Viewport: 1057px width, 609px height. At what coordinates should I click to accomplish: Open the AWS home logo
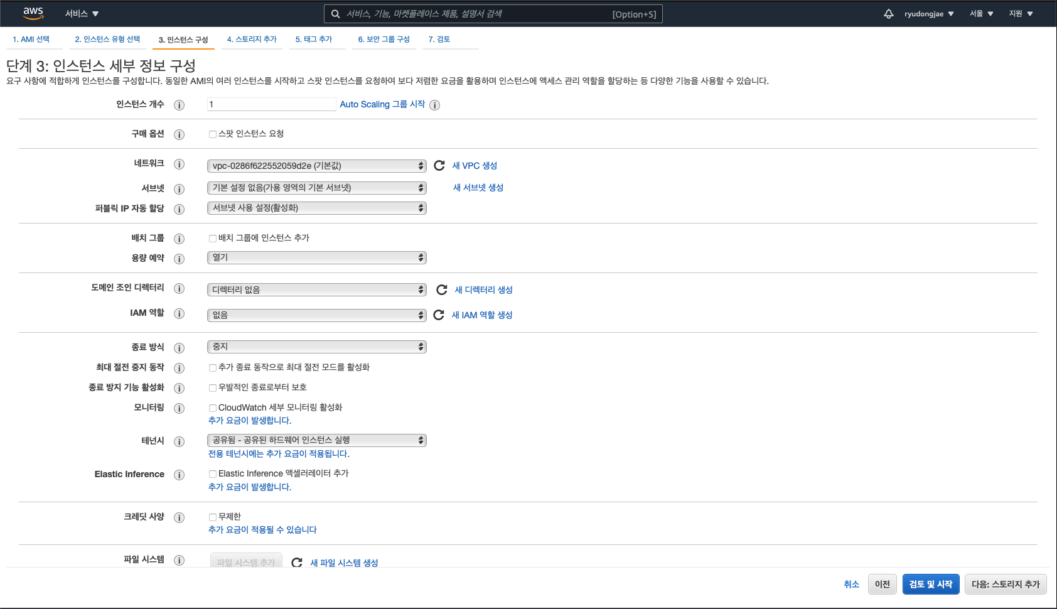click(x=33, y=13)
